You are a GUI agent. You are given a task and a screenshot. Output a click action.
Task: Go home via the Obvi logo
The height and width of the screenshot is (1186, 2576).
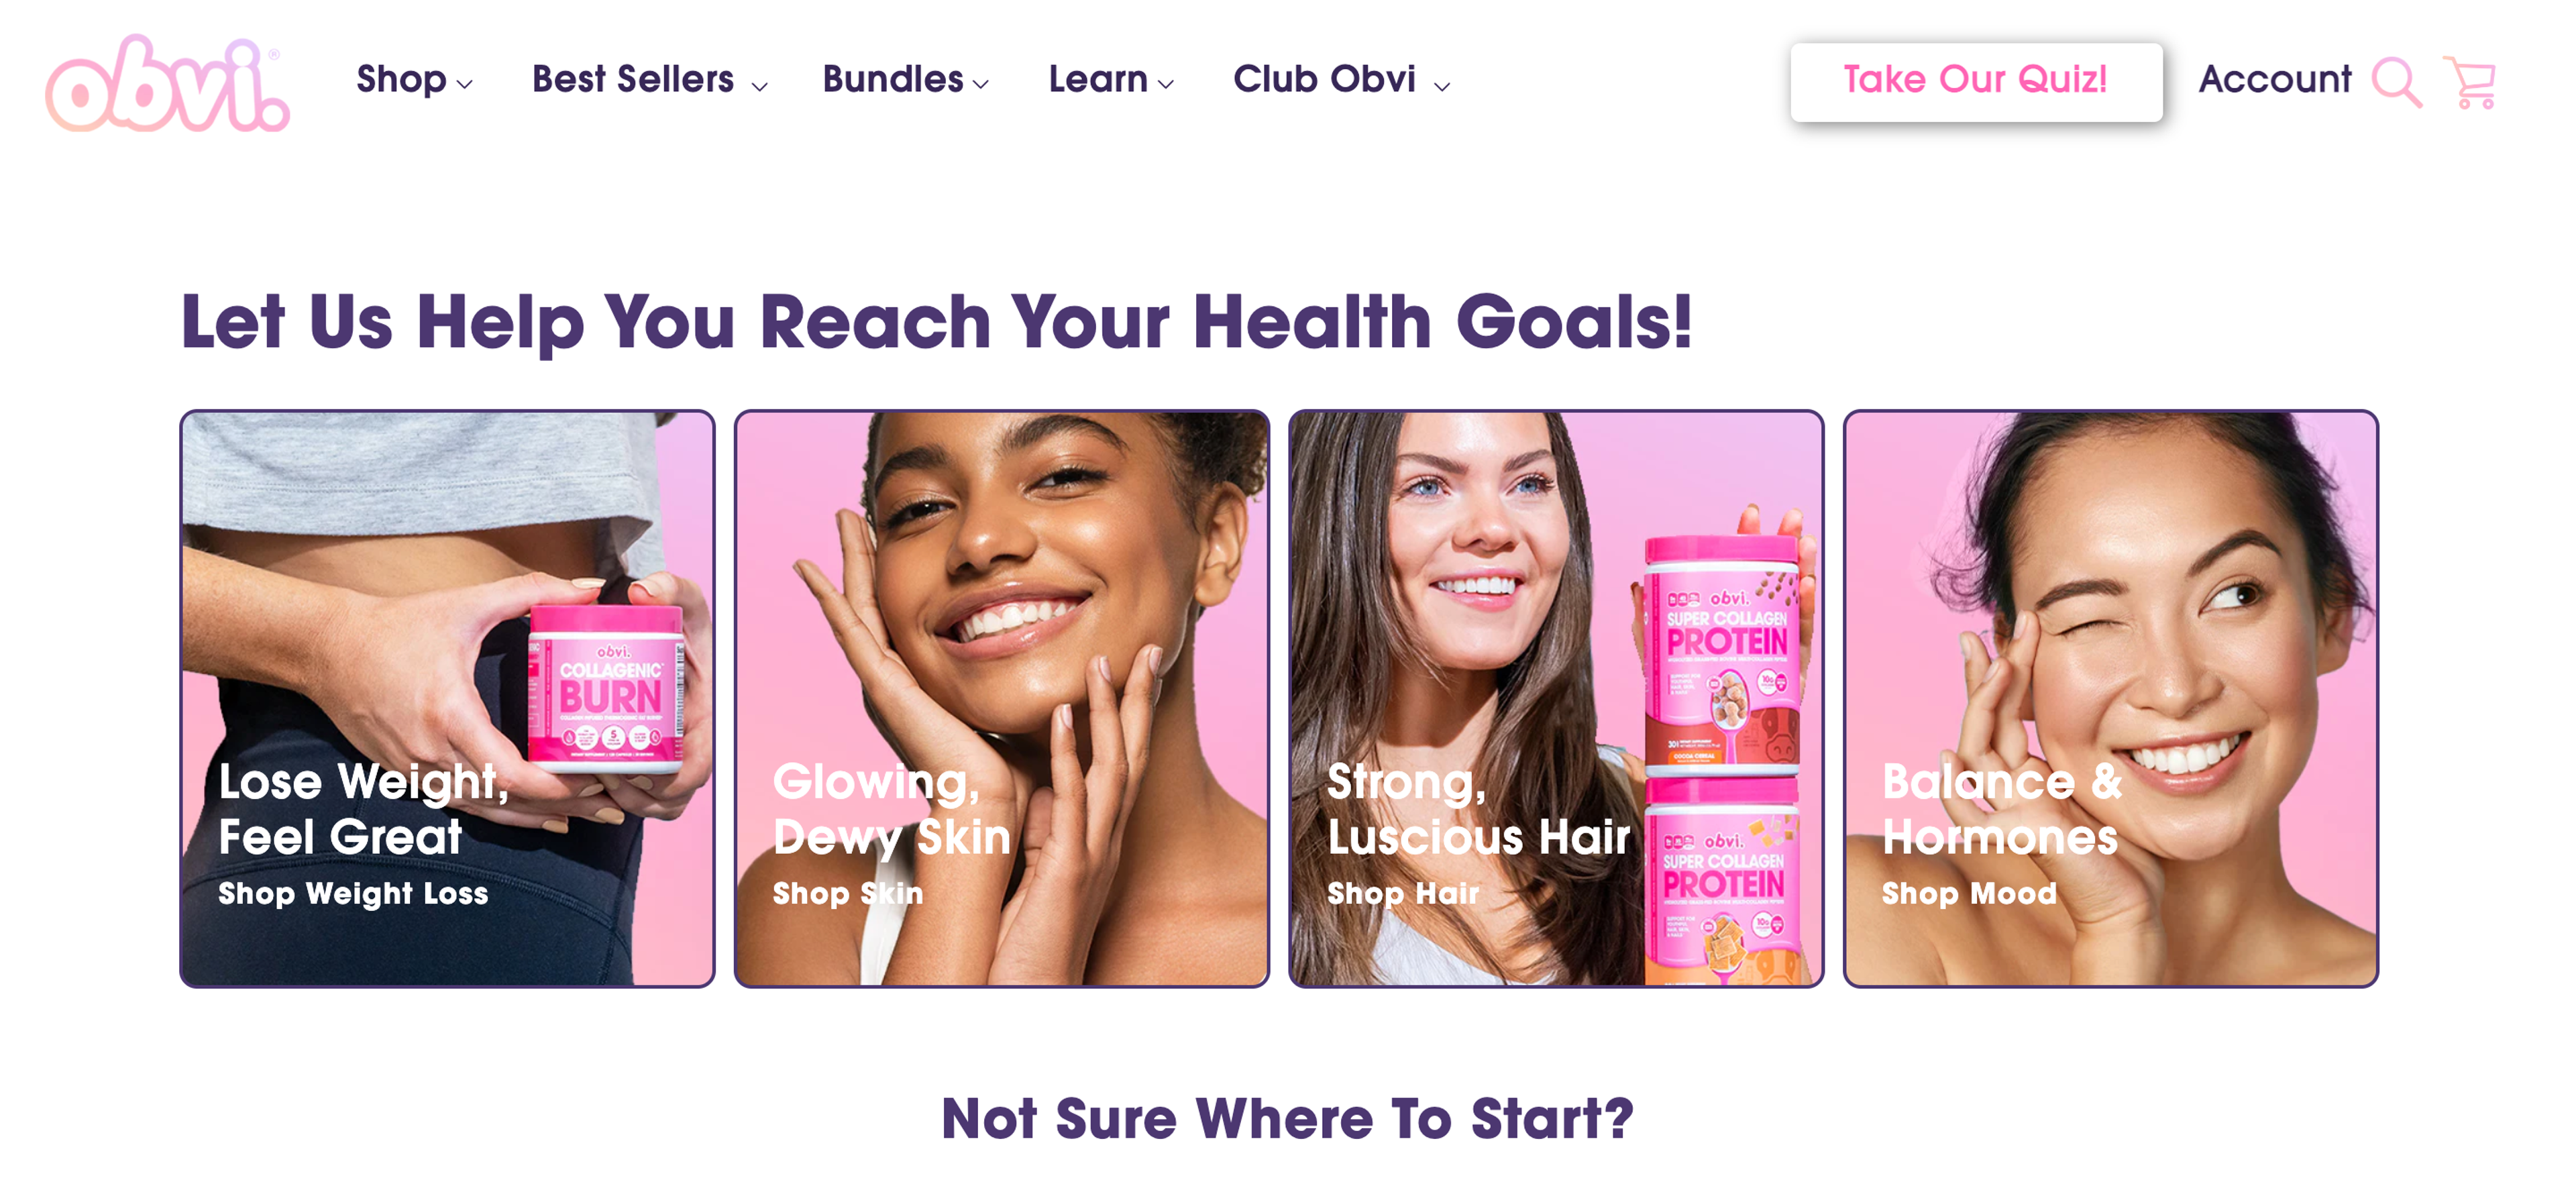coord(167,84)
